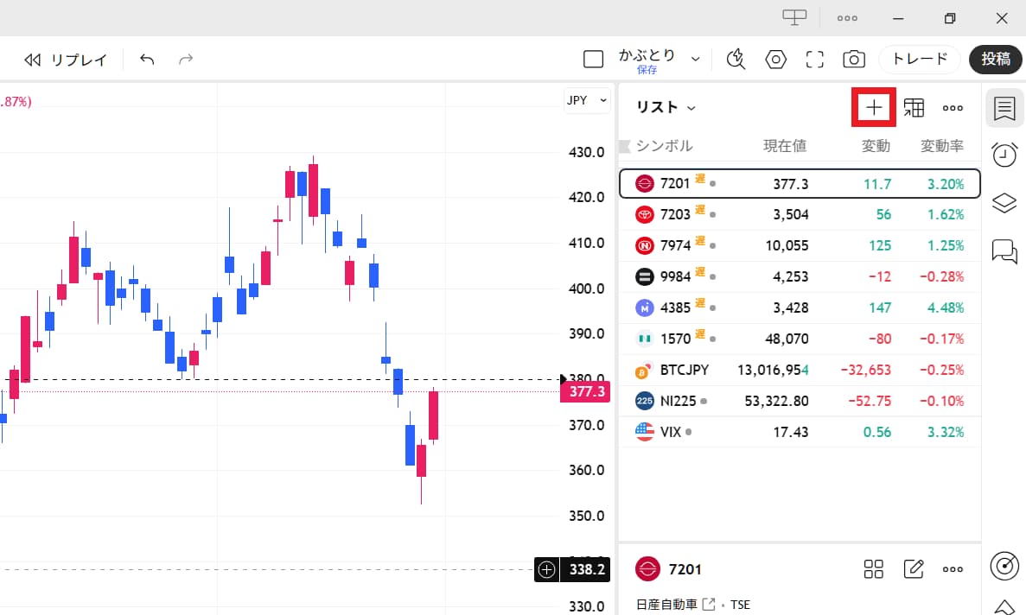This screenshot has width=1026, height=615.
Task: Open the advanced view table icon
Action: tap(914, 108)
